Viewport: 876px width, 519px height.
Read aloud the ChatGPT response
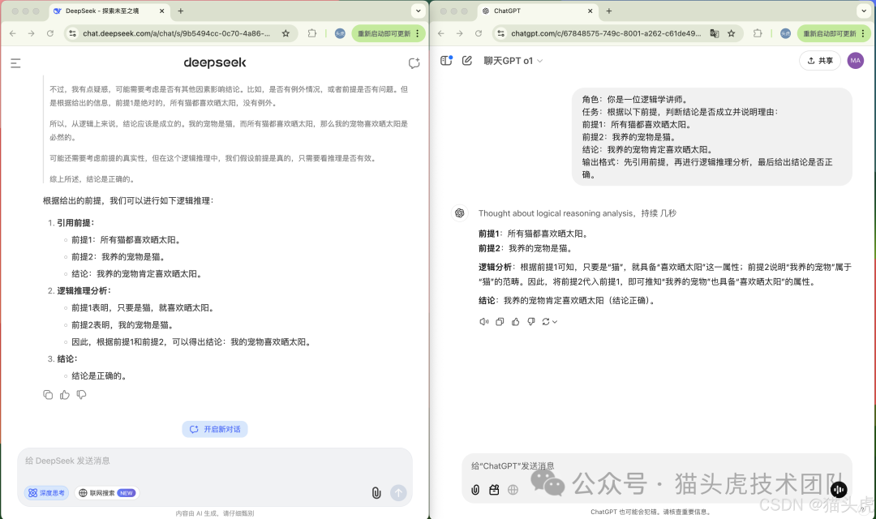tap(483, 322)
